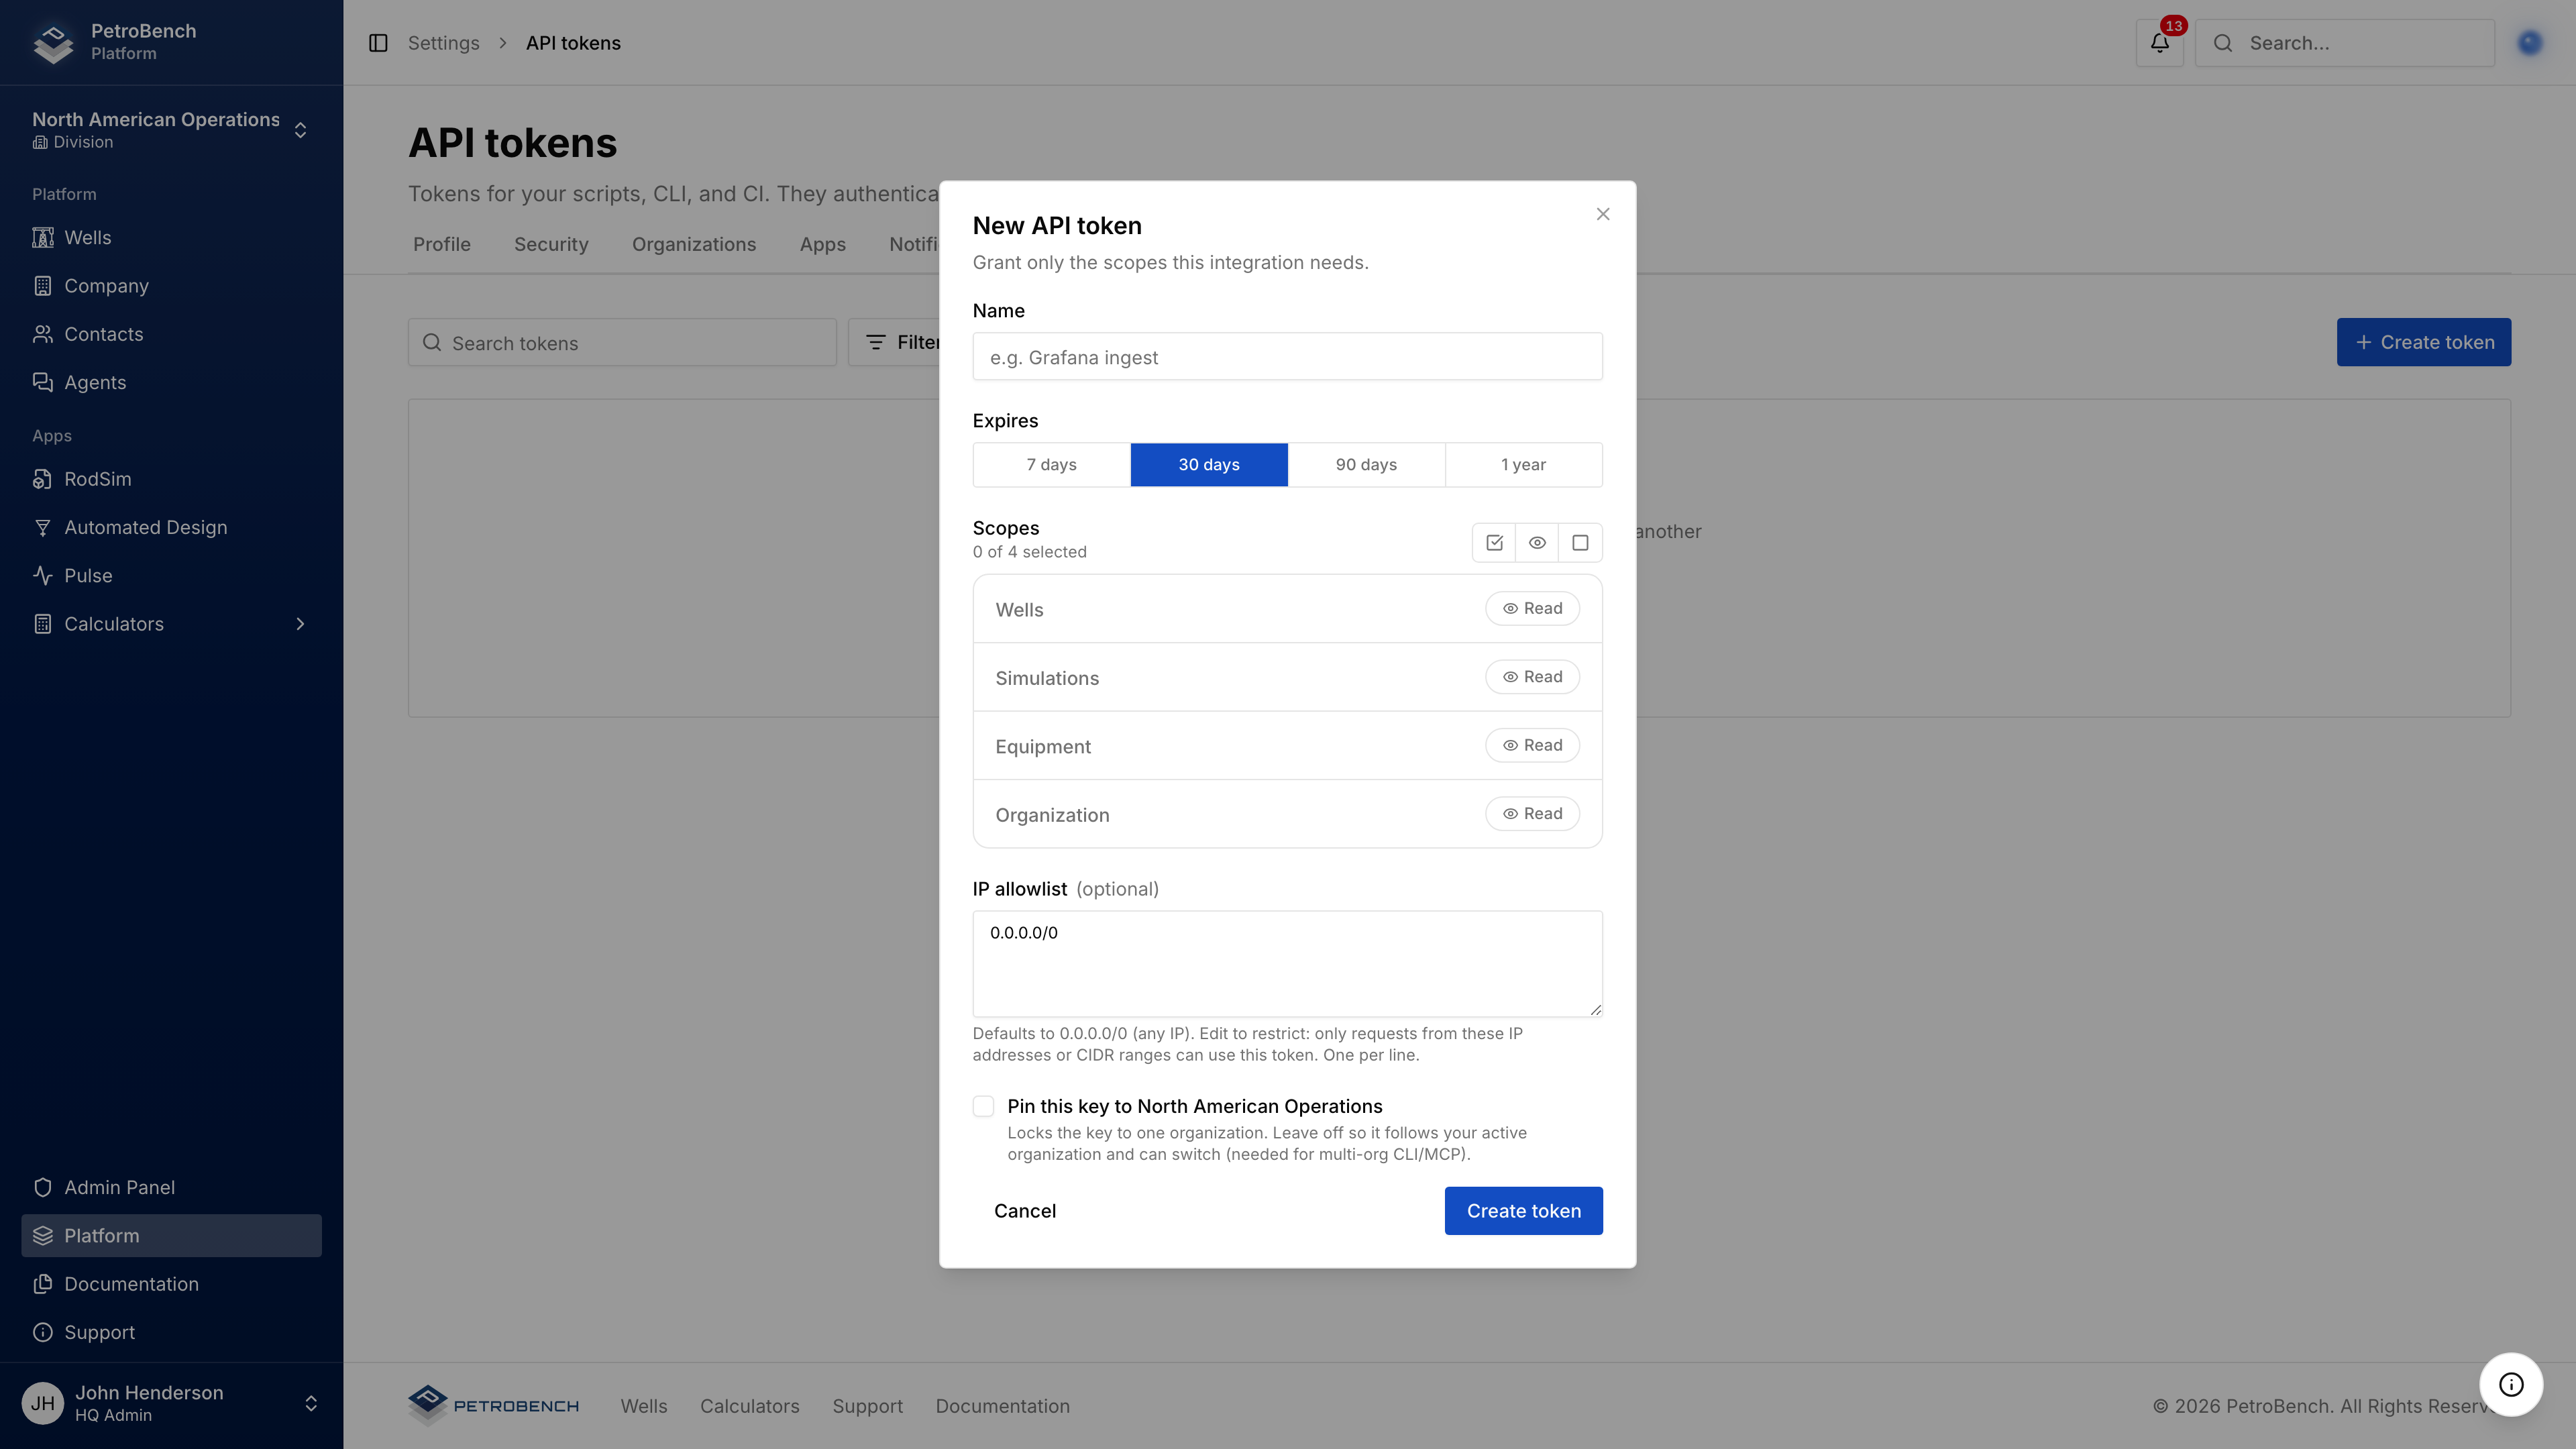Viewport: 2576px width, 1449px height.
Task: Click Cancel in the dialog
Action: 1025,1211
